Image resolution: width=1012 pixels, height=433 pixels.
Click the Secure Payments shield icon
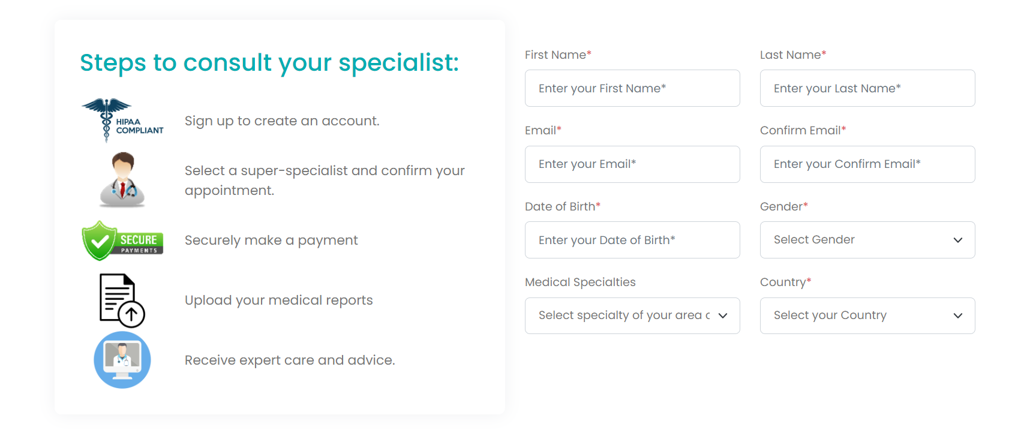click(122, 240)
